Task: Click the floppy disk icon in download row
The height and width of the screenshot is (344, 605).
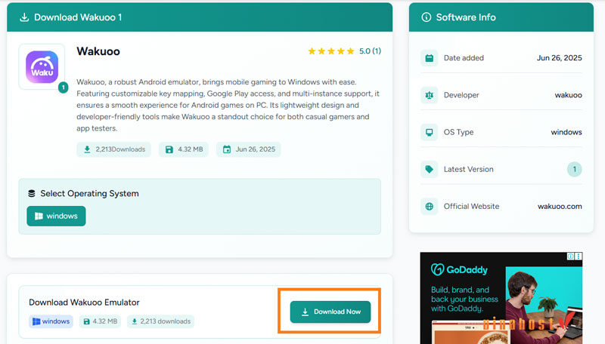Action: pos(87,321)
